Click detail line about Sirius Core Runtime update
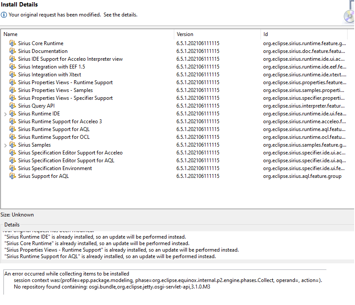 [97, 243]
